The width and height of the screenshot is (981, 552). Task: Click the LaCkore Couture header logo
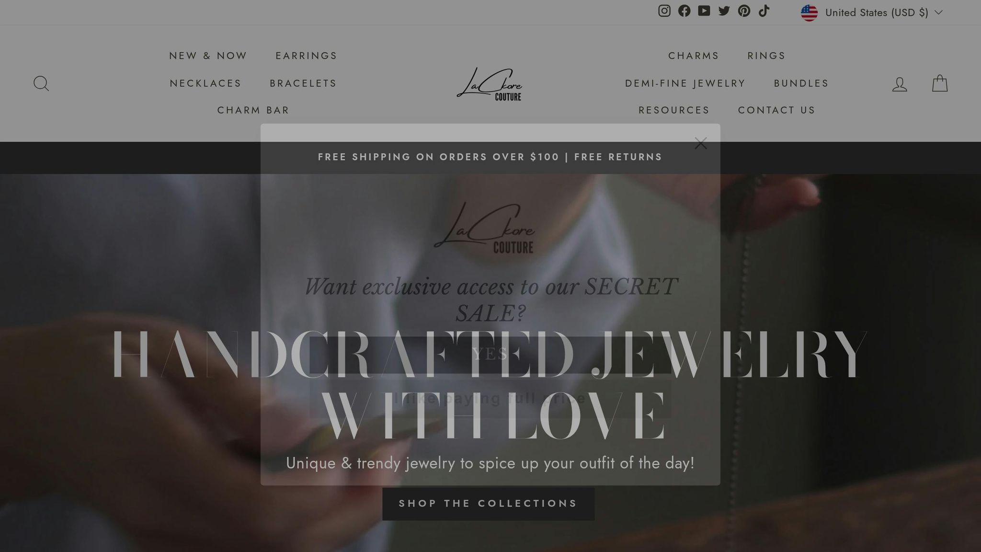490,84
